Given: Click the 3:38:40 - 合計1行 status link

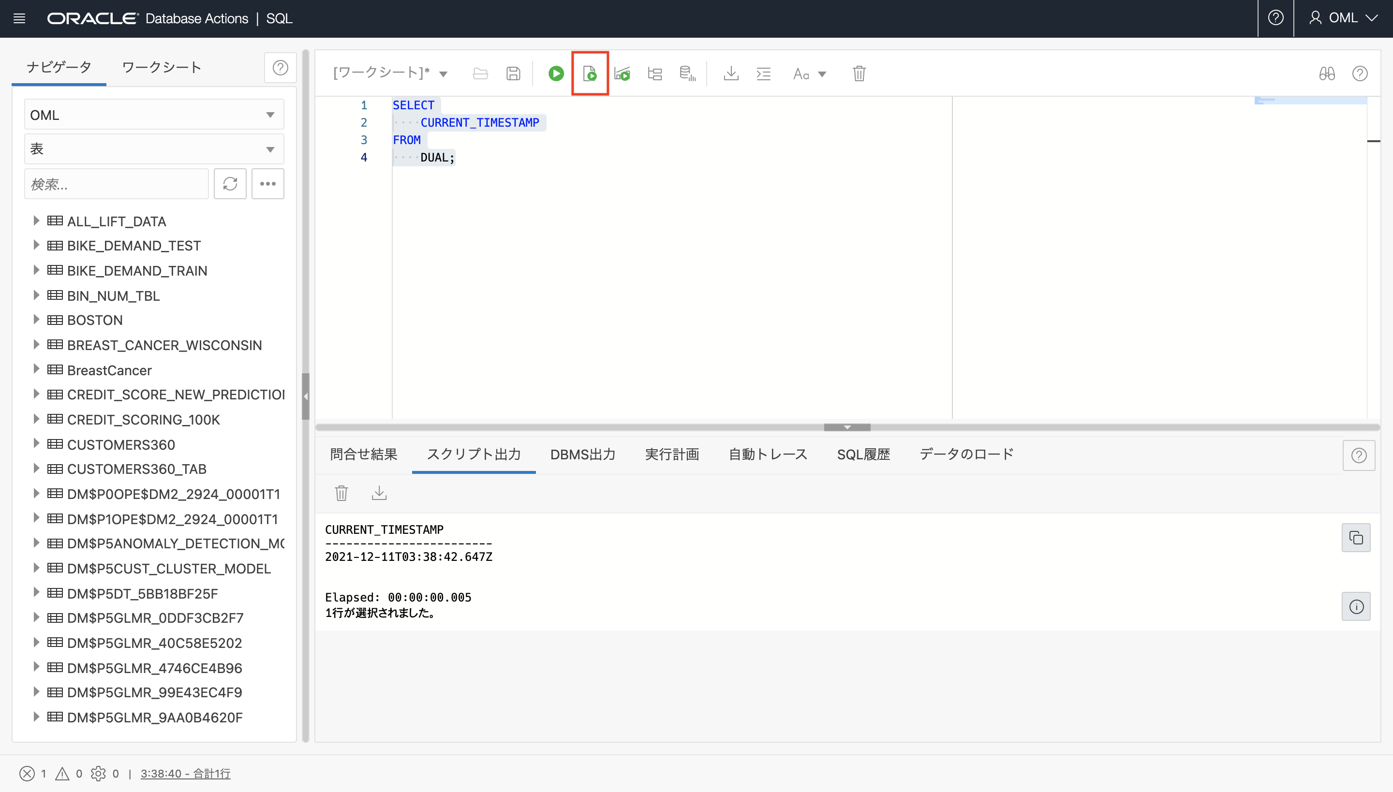Looking at the screenshot, I should 185,773.
